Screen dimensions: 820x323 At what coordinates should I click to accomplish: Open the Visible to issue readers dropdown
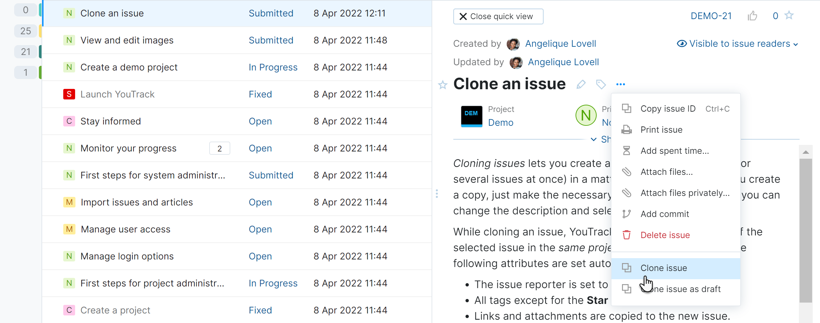[737, 44]
